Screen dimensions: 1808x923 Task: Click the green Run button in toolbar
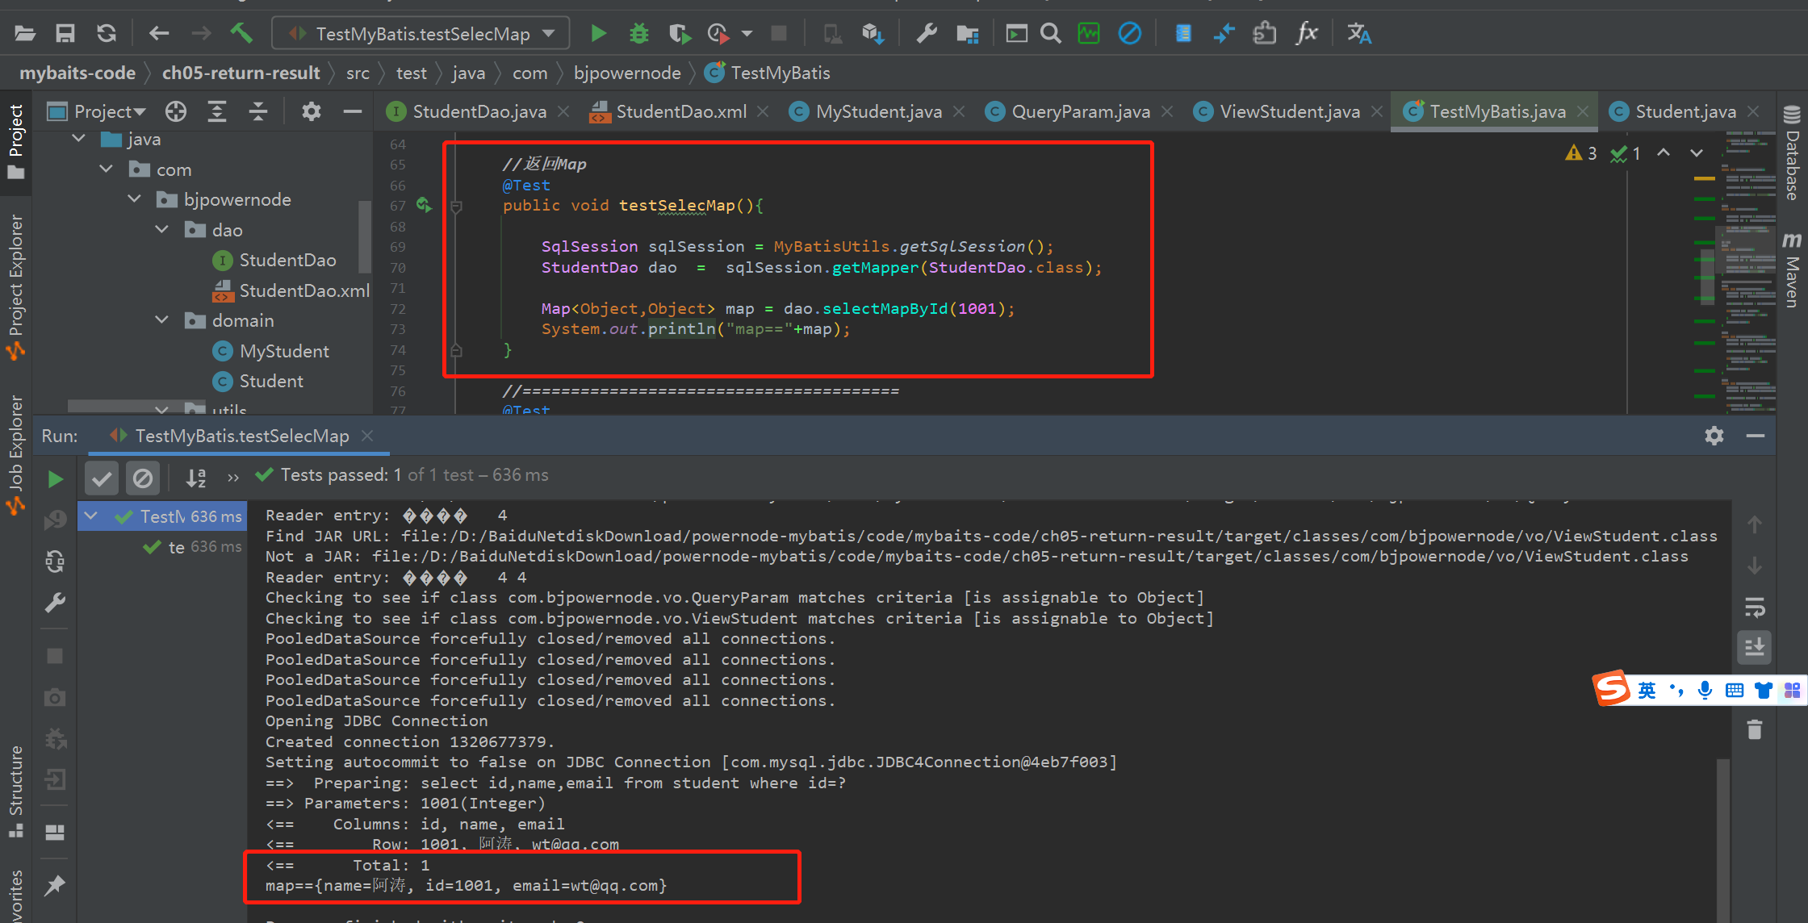tap(598, 34)
